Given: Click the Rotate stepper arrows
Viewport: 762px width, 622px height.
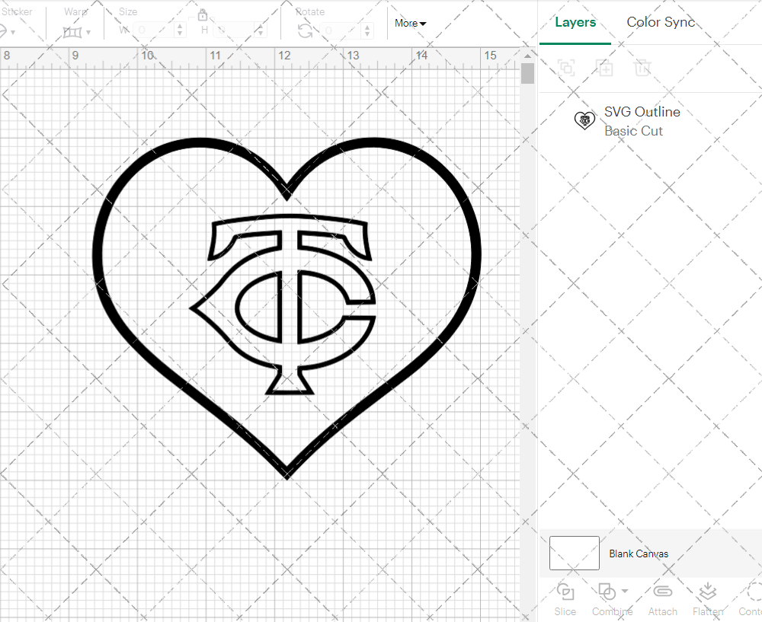Looking at the screenshot, I should point(367,30).
